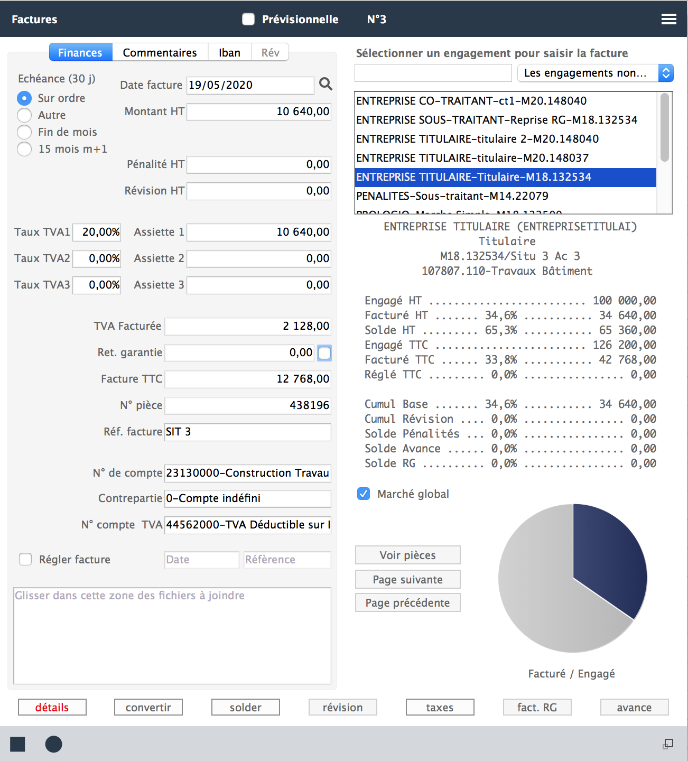Click the dark circle icon in bottom bar

[x=53, y=744]
